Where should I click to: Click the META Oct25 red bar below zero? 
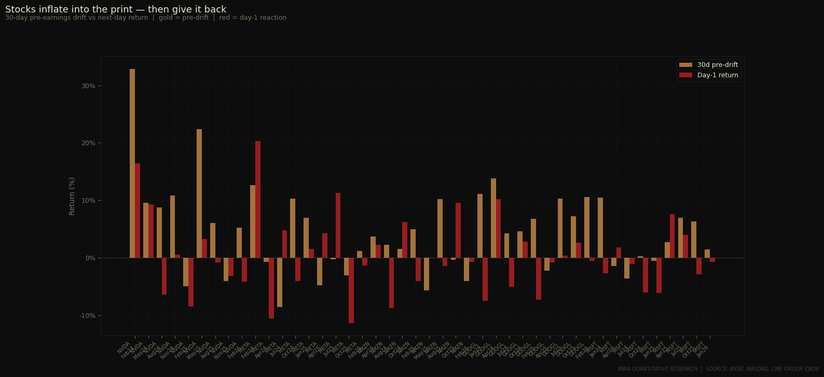point(351,290)
